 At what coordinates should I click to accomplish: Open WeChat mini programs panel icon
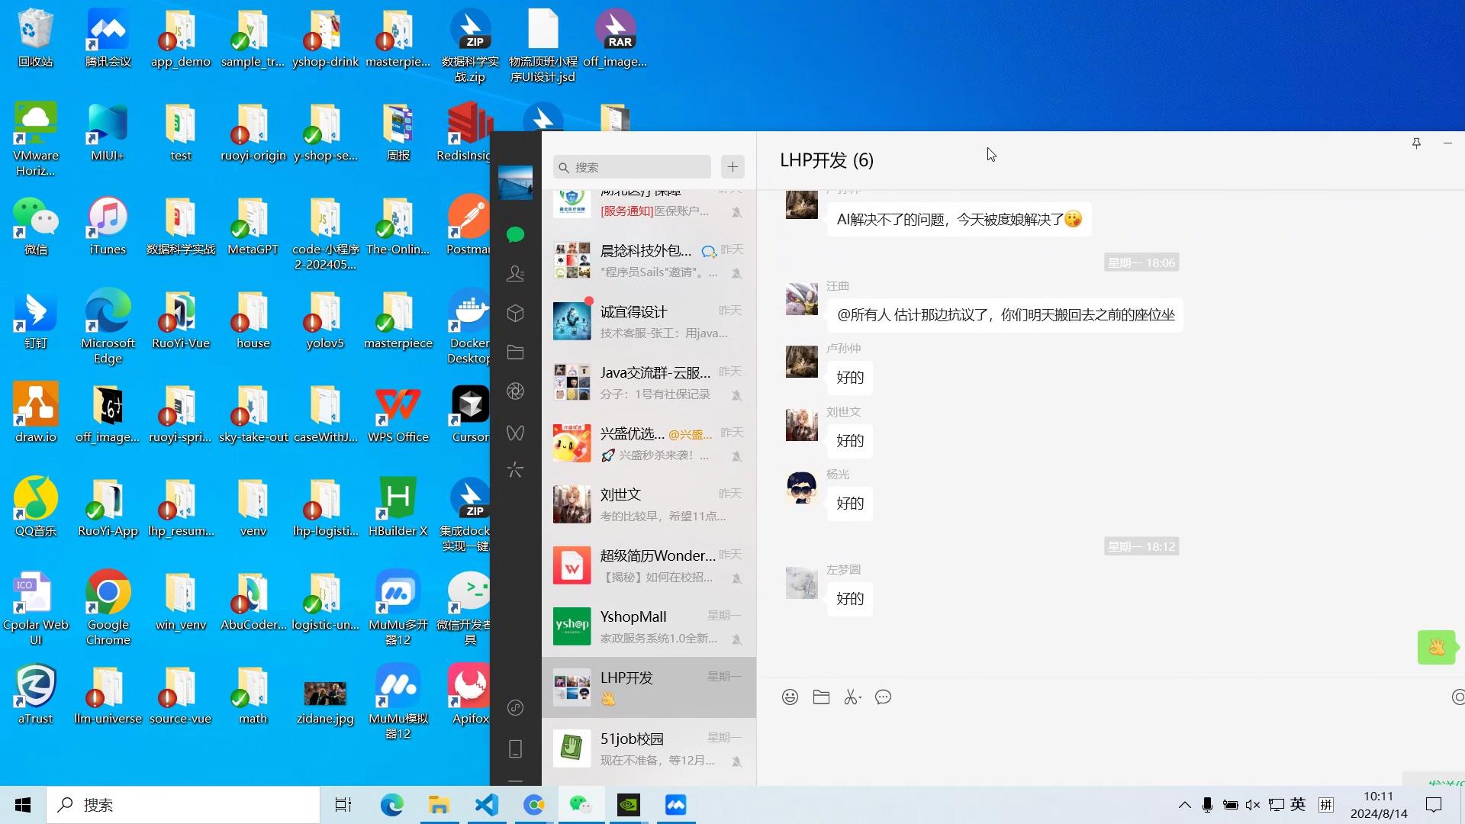click(515, 708)
